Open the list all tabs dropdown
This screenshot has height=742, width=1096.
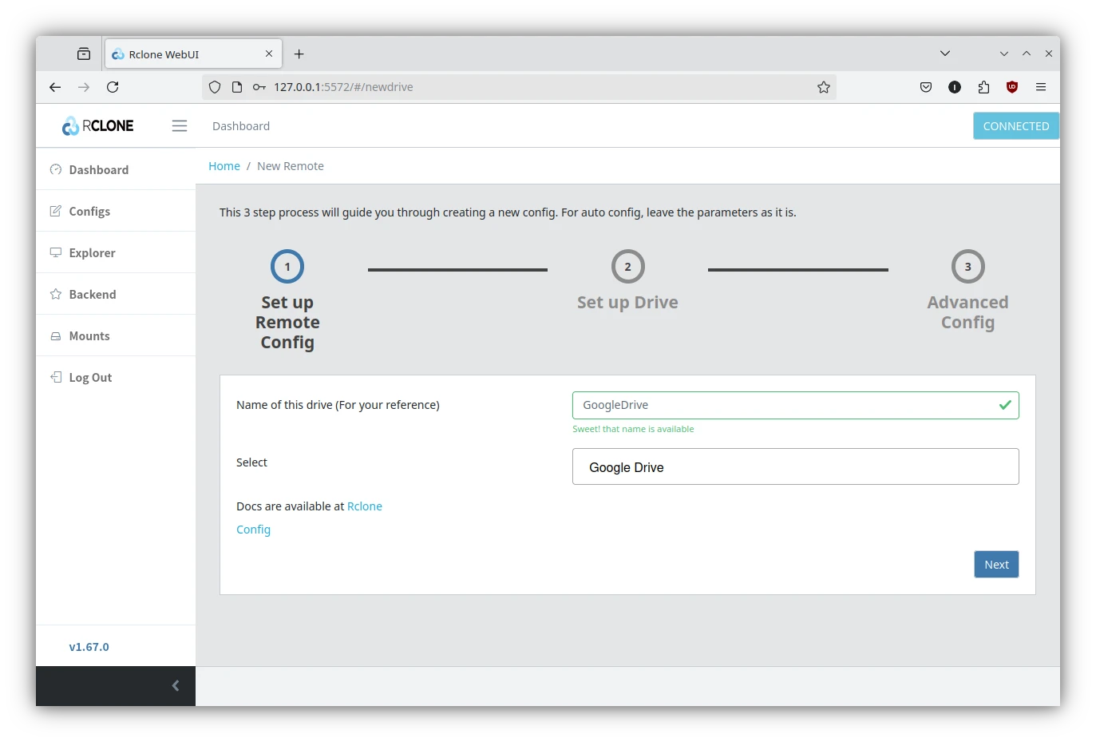coord(945,54)
